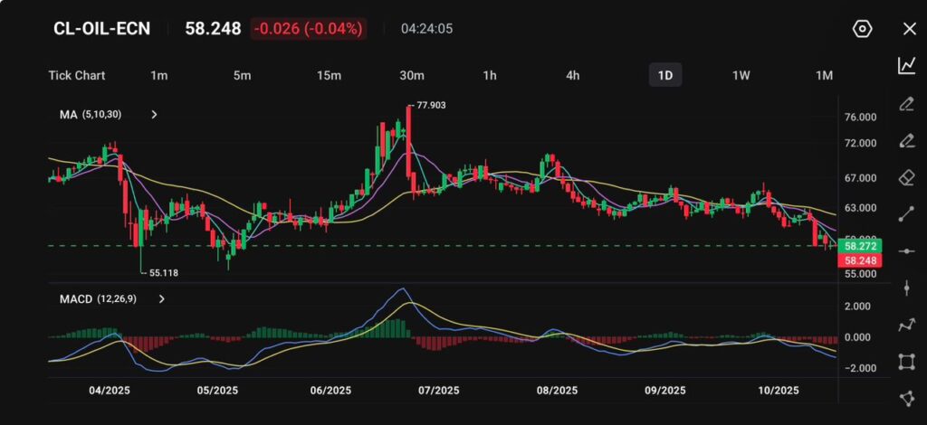Select the polygon shape tool at bottom

coord(906,399)
